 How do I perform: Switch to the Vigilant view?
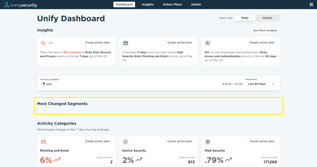[267, 18]
